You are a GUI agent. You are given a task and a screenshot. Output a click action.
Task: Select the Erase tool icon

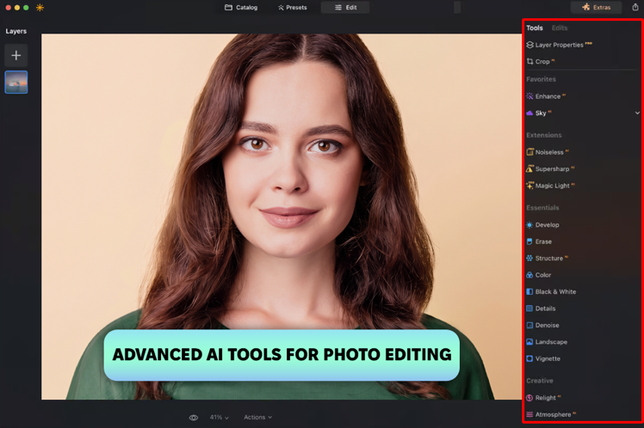click(529, 242)
